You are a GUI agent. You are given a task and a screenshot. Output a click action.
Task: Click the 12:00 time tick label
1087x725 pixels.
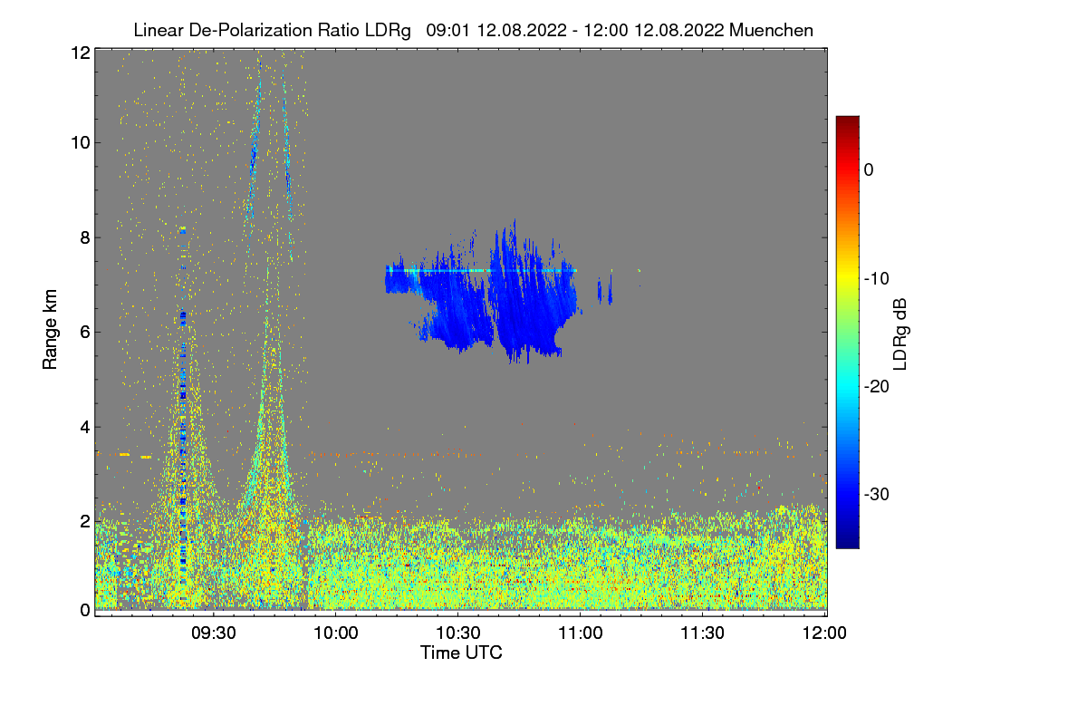click(x=825, y=633)
